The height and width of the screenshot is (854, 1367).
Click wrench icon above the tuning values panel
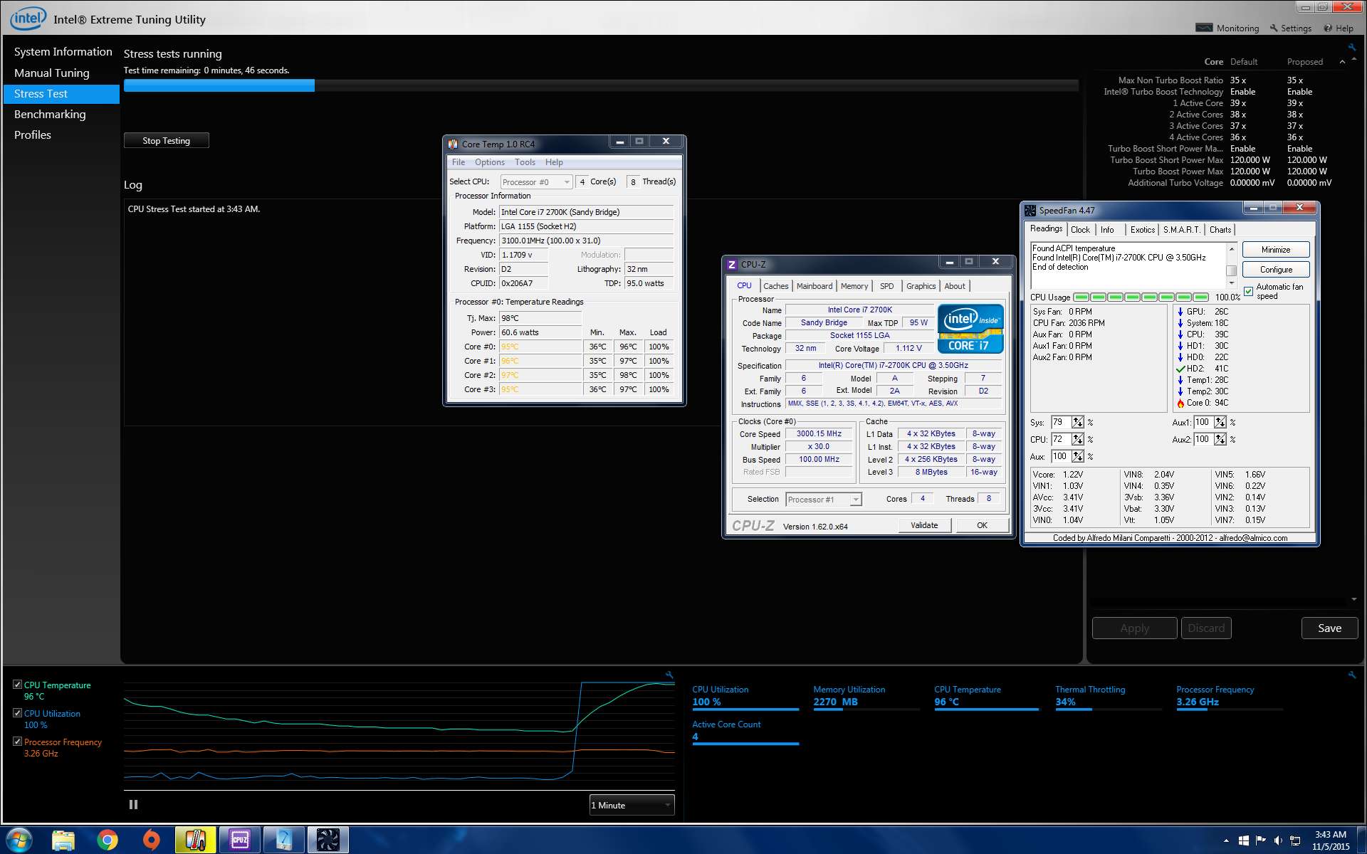click(1351, 47)
